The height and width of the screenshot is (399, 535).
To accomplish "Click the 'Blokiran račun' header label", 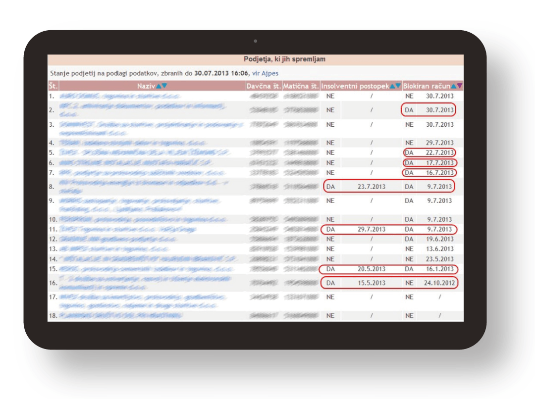I will 427,86.
